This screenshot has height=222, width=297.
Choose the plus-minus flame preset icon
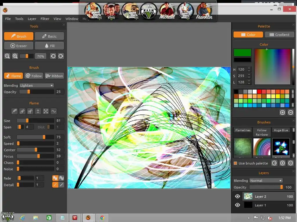pyautogui.click(x=38, y=111)
